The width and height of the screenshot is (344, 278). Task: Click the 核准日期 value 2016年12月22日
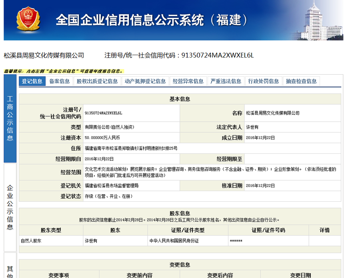[260, 186]
